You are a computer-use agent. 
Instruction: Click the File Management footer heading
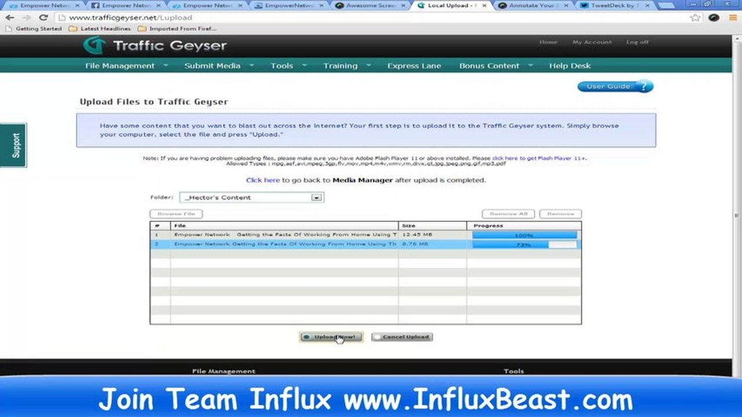223,371
